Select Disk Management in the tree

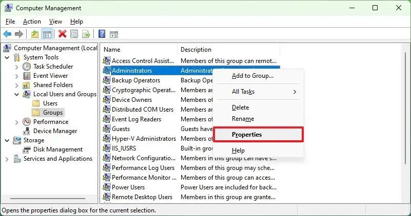57,149
